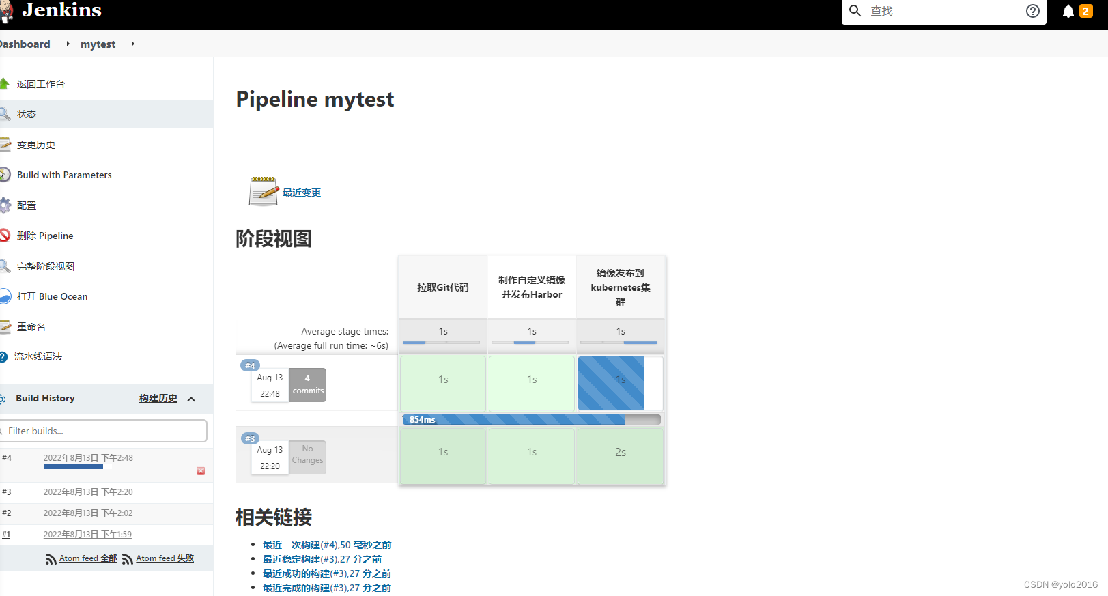
Task: Open Build with Parameters
Action: [x=64, y=175]
